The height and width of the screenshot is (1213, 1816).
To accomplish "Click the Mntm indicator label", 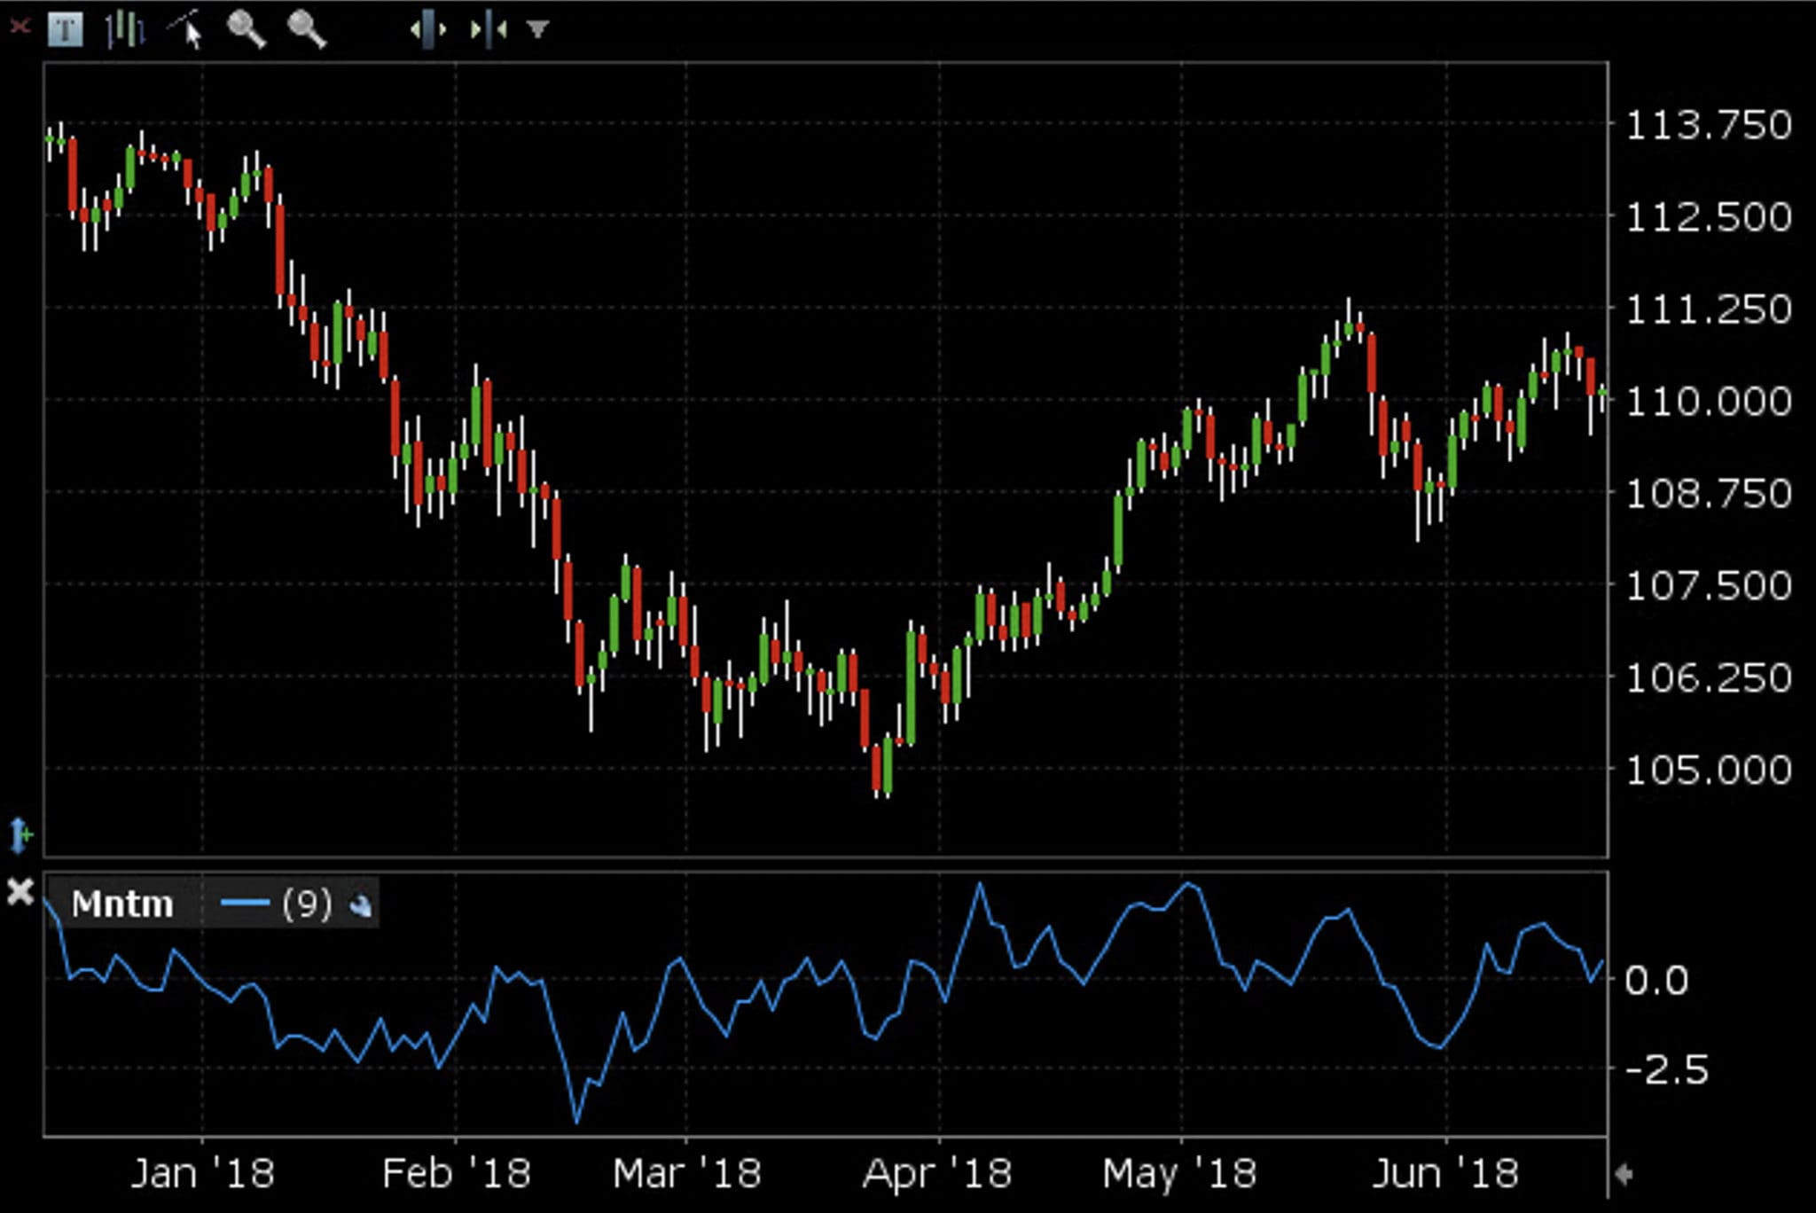I will click(122, 904).
